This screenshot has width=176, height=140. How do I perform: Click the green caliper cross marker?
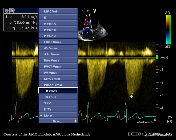point(131,96)
